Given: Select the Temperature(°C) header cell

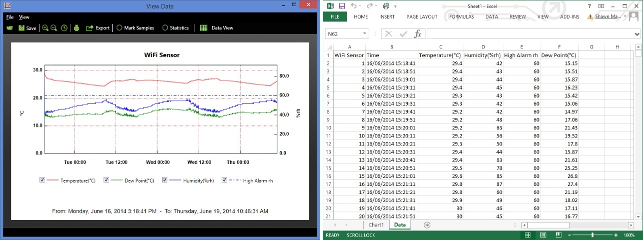Looking at the screenshot, I should click(440, 55).
